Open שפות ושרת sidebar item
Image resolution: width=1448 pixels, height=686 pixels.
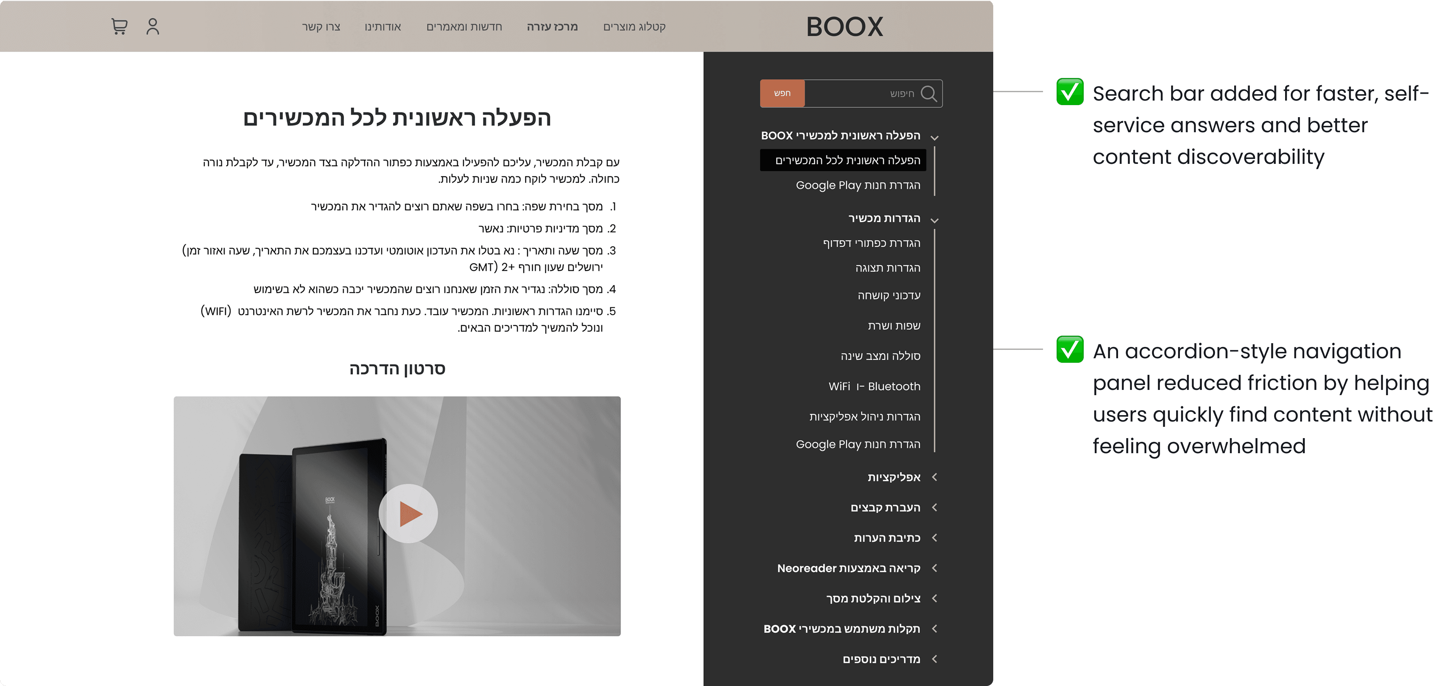click(894, 325)
